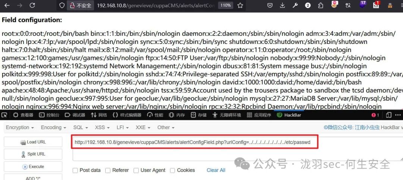Click the 不安全 site security indicator
403x180 pixels.
point(81,5)
